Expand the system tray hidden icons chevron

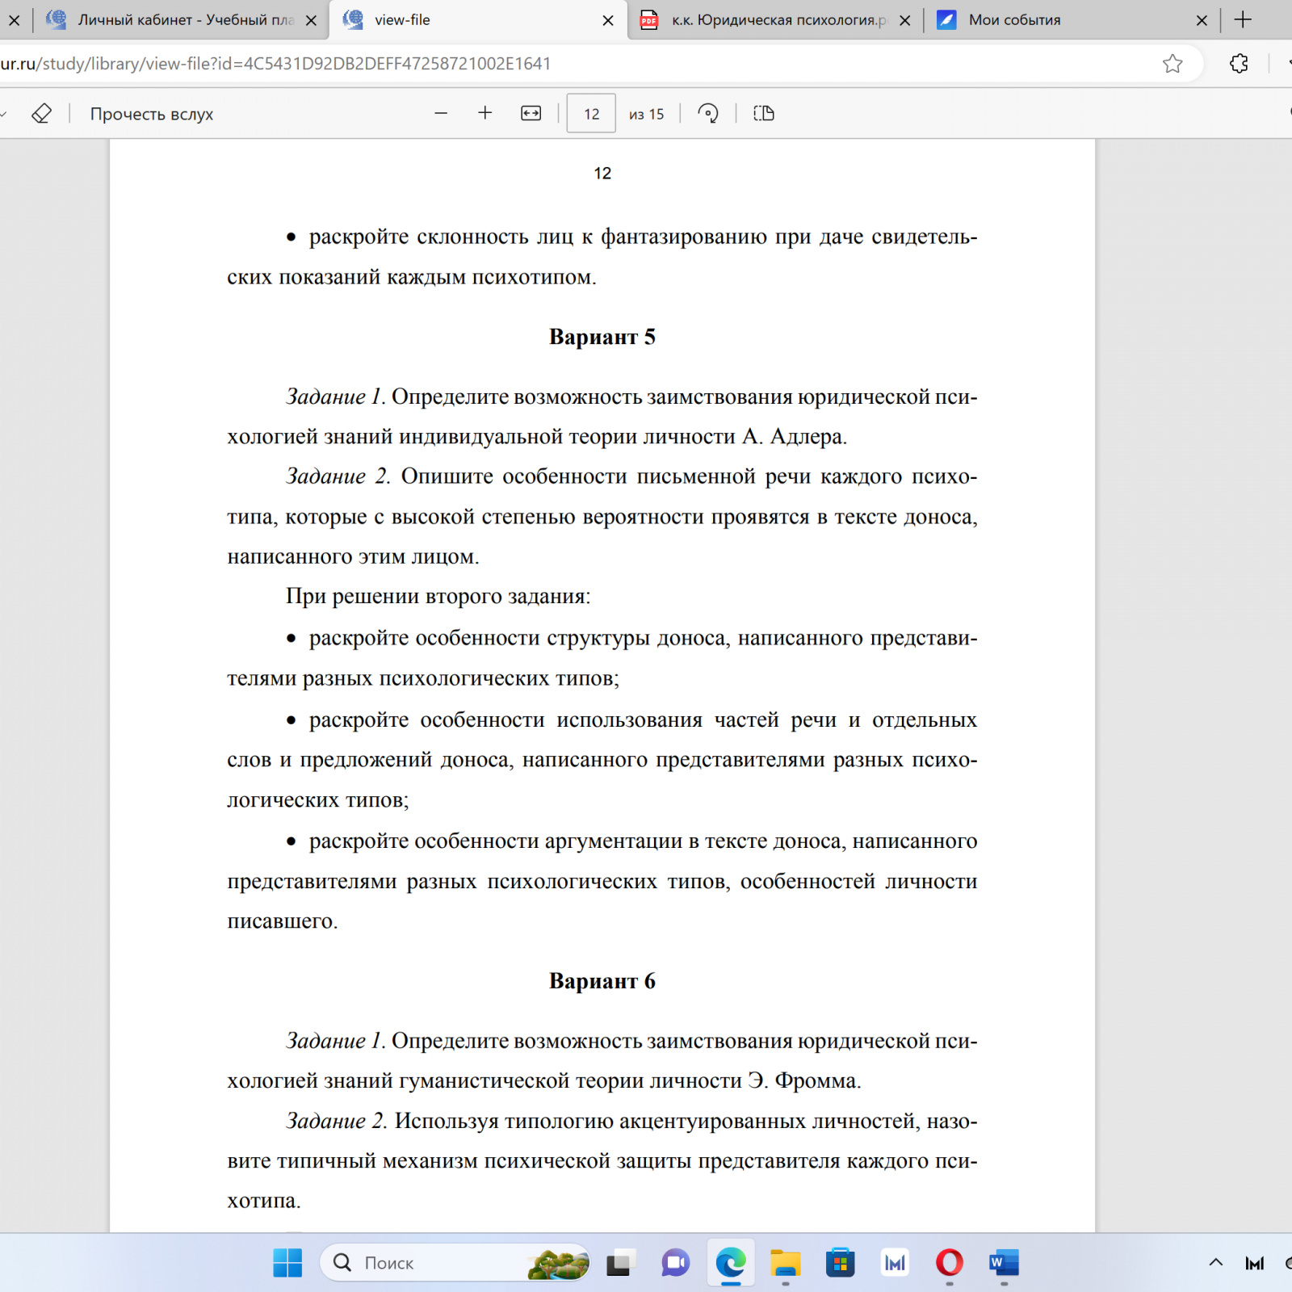point(1215,1263)
